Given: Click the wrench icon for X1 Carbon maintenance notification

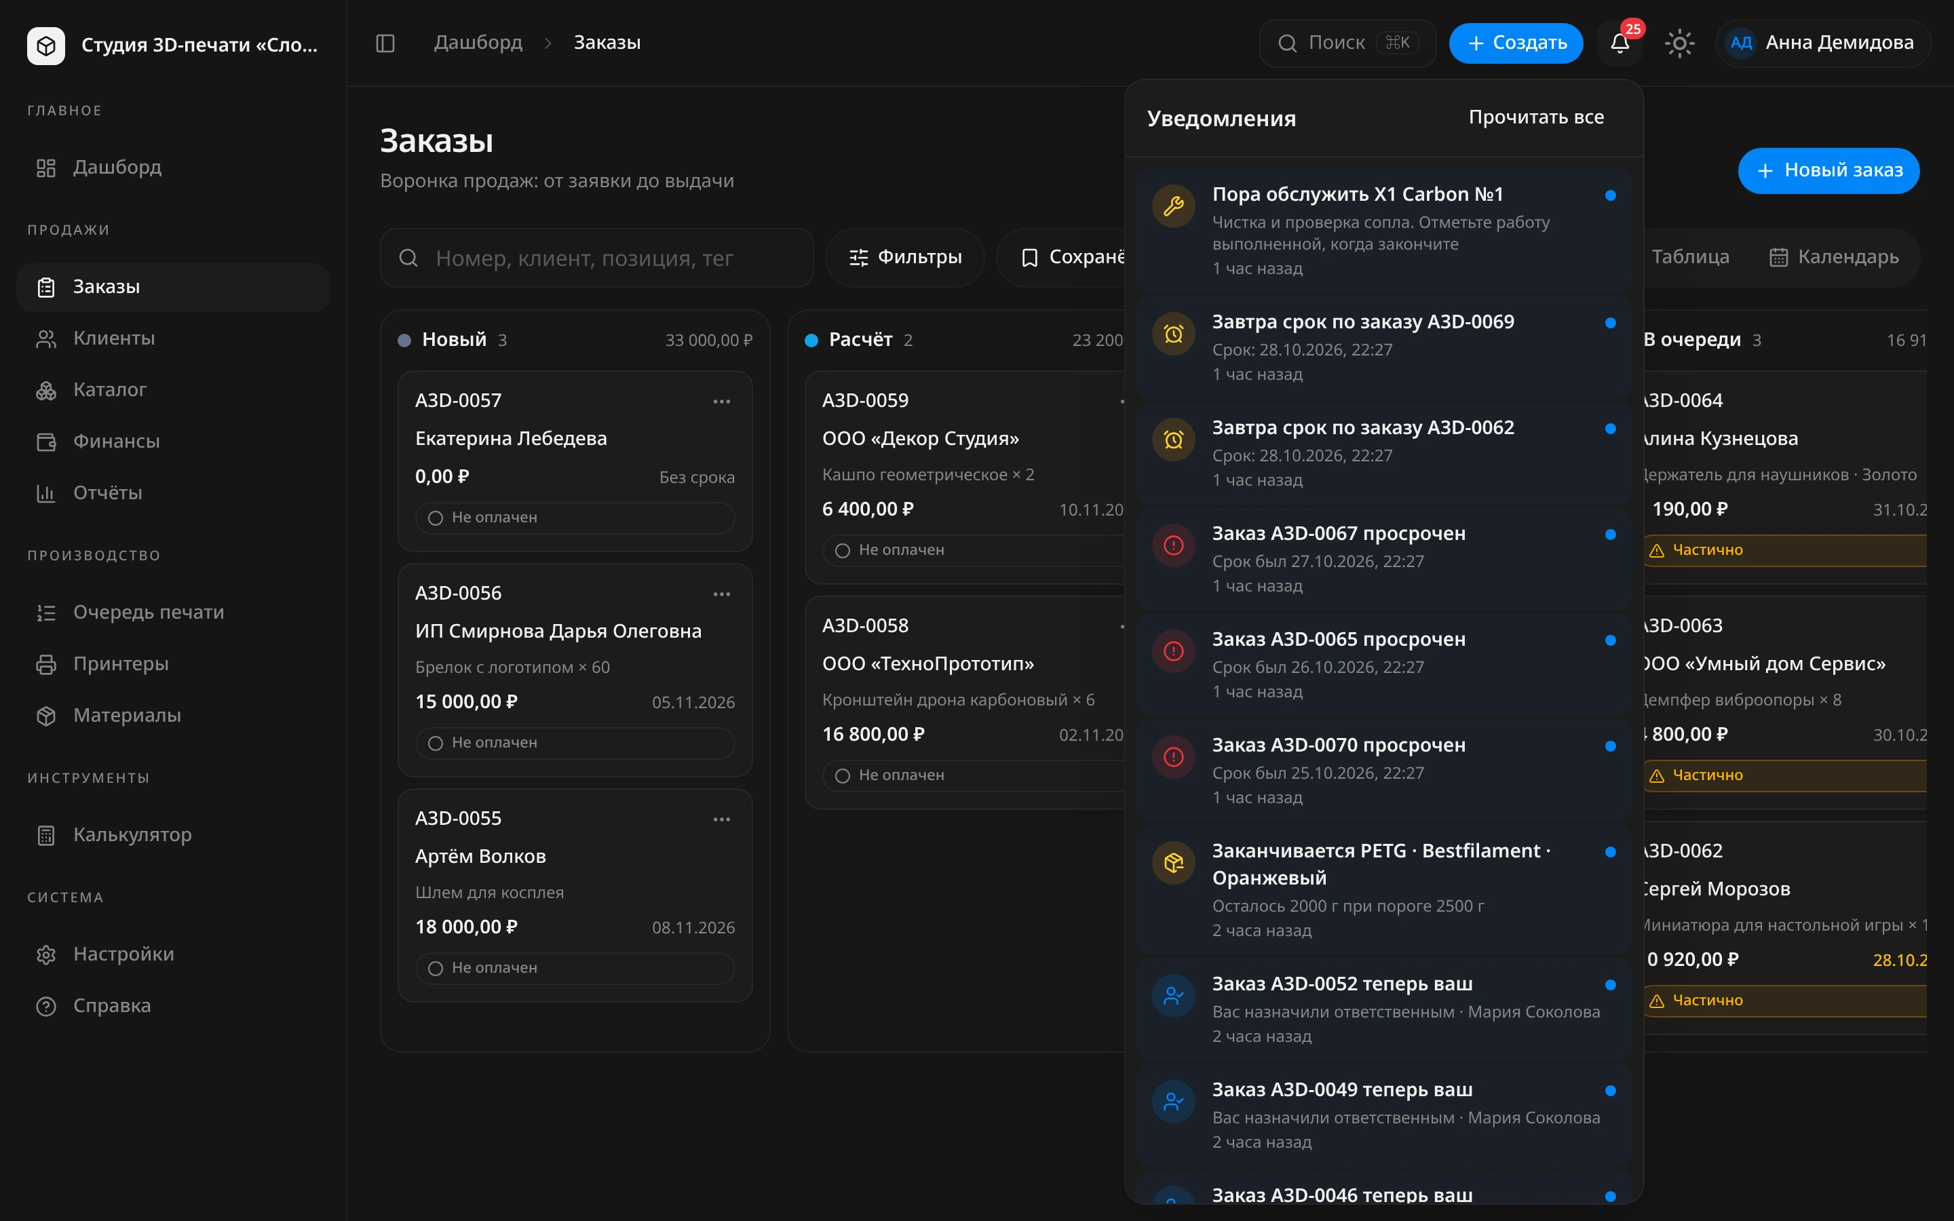Looking at the screenshot, I should pos(1173,207).
